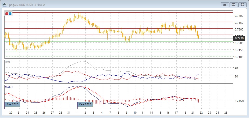249x118 pixels.
Task: Click the 0.7100 price axis label
Action: pyautogui.click(x=239, y=57)
